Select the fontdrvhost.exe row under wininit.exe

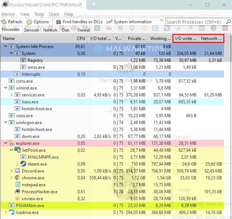(112, 109)
